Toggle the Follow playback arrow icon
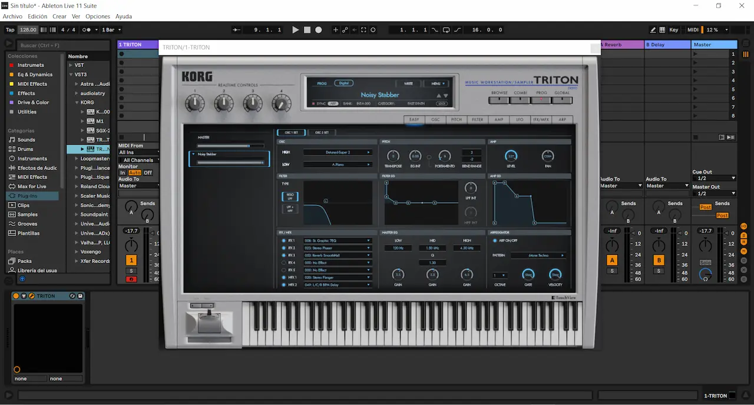Screen dimensions: 754x405 237,29
